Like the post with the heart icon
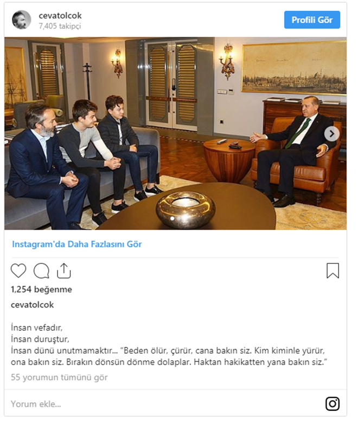 (x=18, y=271)
